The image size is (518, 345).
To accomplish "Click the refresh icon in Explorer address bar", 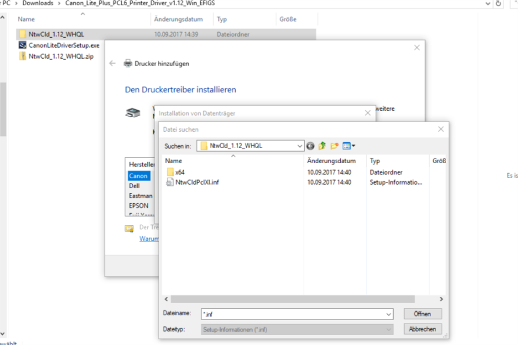I will pyautogui.click(x=498, y=3).
